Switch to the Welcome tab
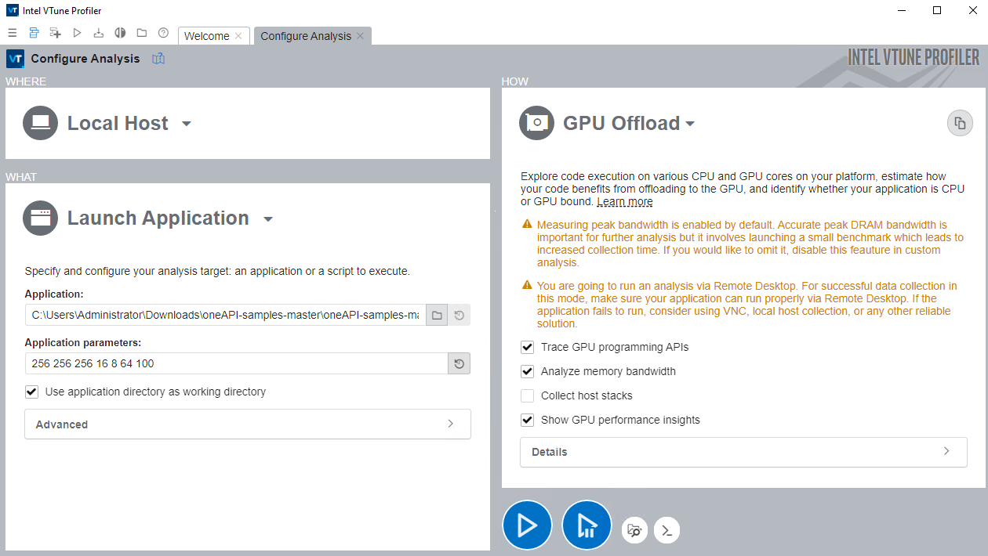 click(207, 36)
